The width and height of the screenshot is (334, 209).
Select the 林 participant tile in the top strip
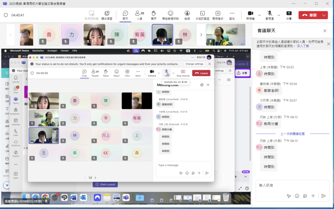pos(185,35)
